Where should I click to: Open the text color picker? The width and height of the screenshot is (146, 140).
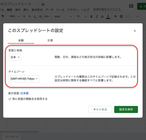(108, 17)
